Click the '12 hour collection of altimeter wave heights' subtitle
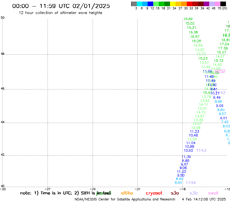 click(x=60, y=13)
